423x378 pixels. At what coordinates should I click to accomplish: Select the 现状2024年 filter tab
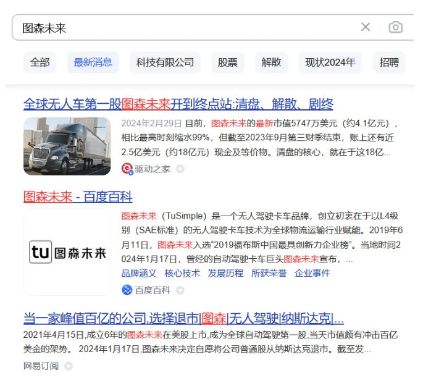coord(330,62)
